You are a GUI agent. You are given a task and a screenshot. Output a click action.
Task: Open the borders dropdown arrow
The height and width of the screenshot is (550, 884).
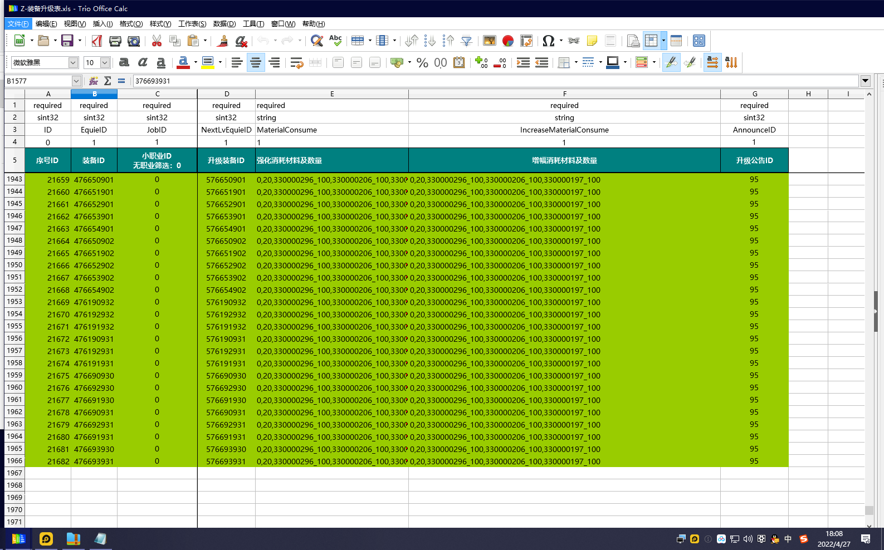pyautogui.click(x=576, y=62)
